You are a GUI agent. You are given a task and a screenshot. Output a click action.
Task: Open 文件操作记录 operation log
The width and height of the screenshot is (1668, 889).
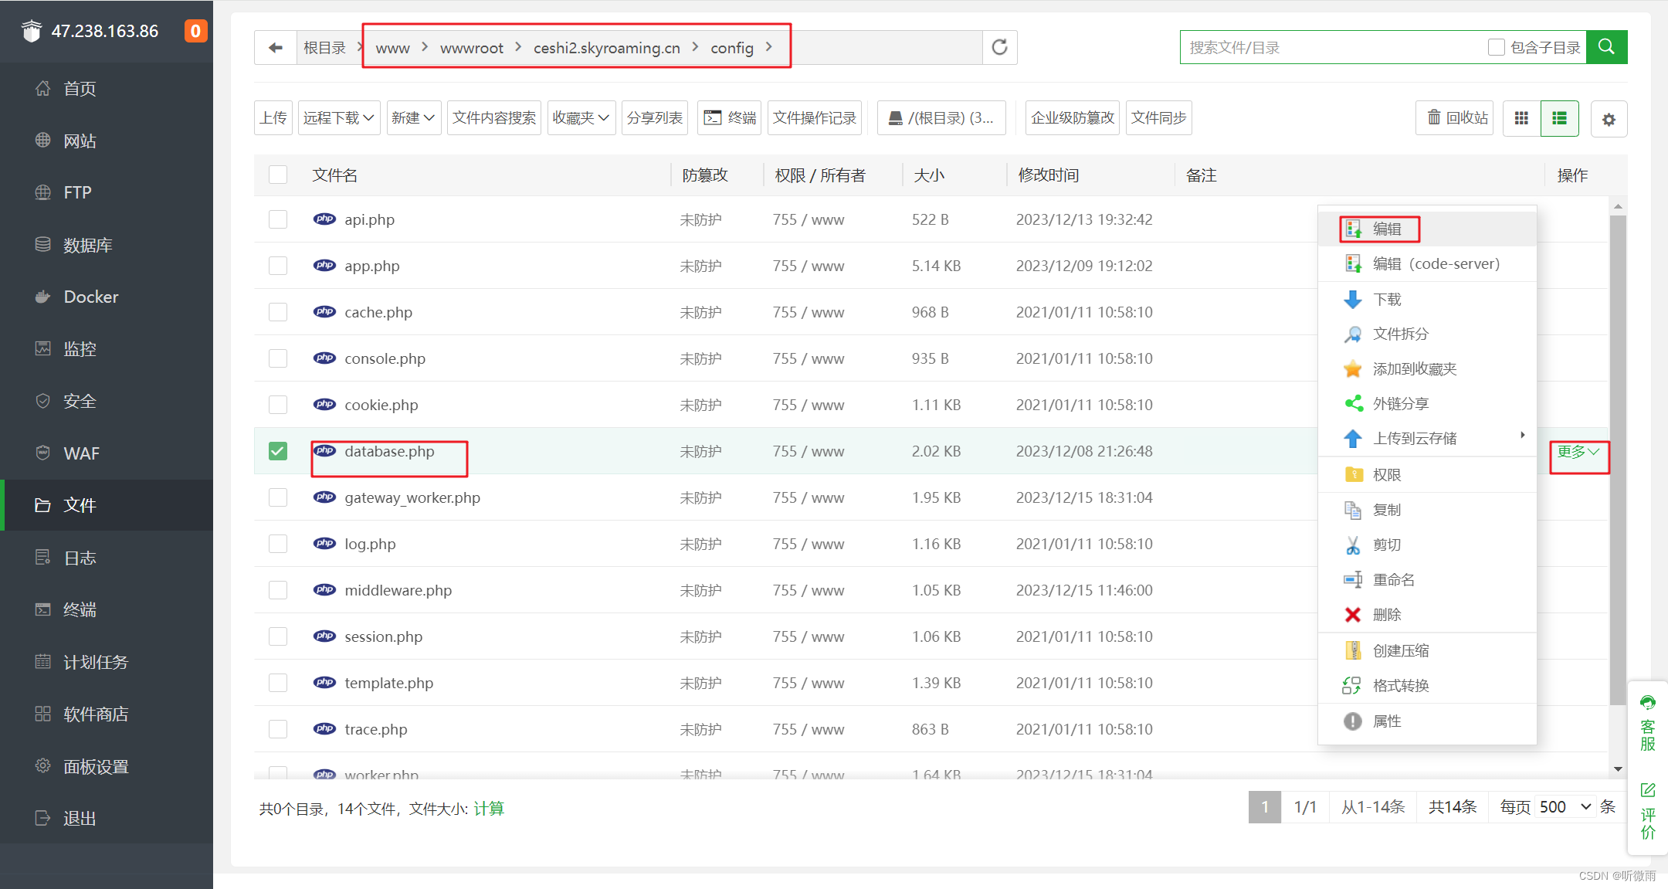[815, 118]
